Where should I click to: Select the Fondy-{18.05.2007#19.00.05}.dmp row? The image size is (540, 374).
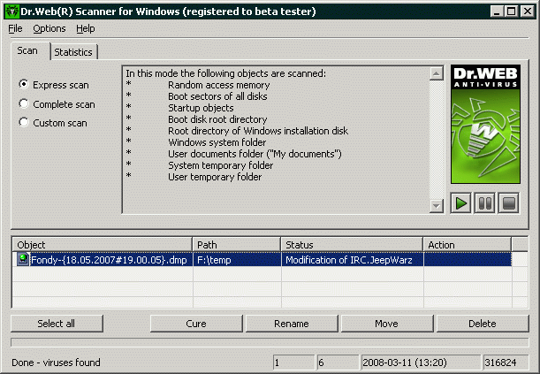(262, 260)
